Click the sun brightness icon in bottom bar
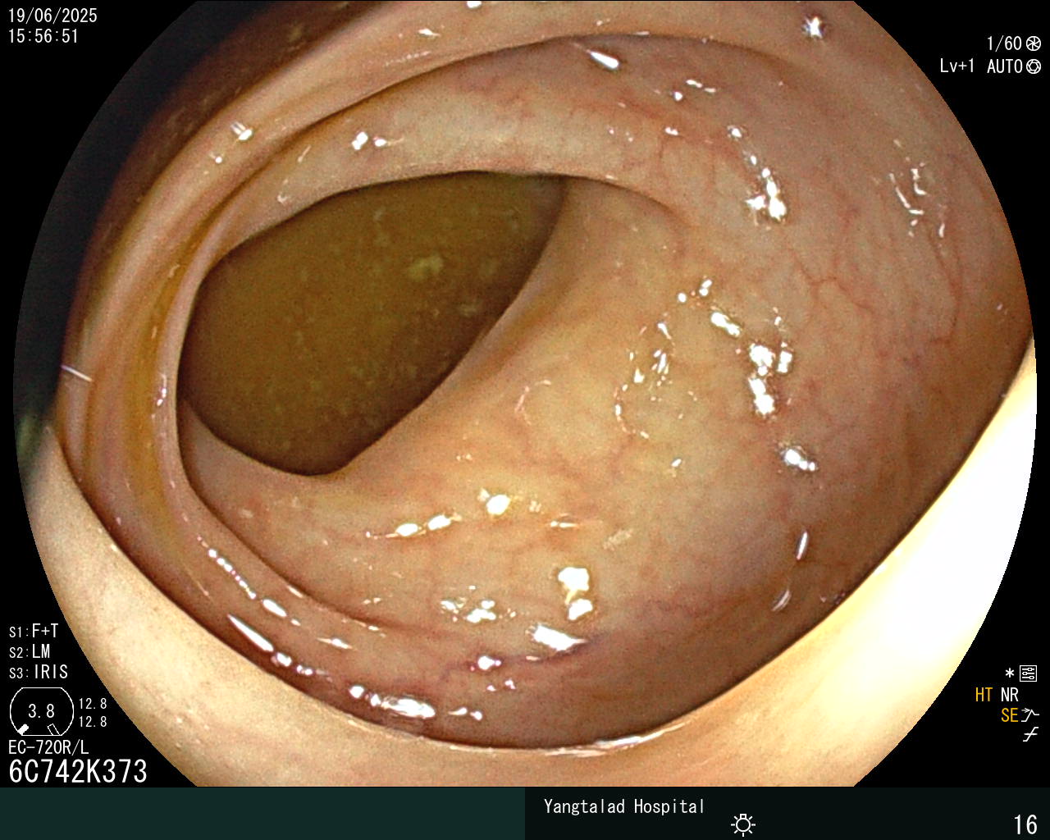 pyautogui.click(x=743, y=824)
